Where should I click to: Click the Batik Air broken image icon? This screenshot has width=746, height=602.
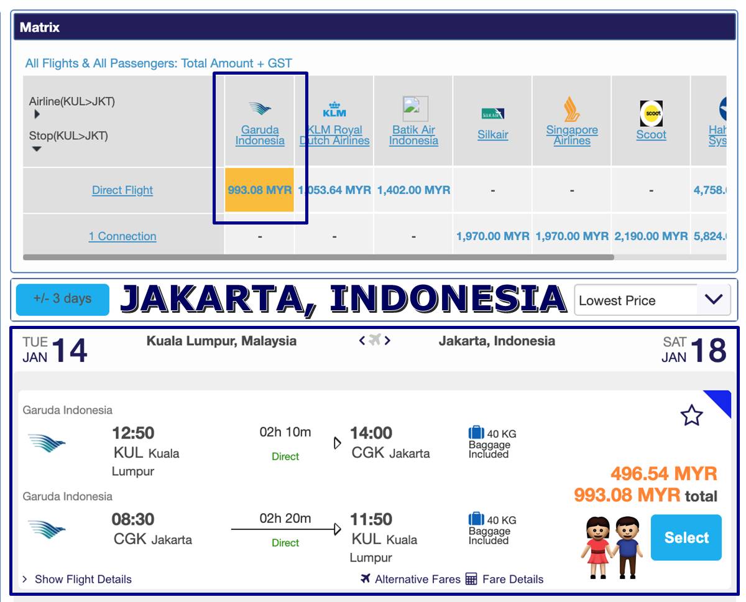coord(415,108)
